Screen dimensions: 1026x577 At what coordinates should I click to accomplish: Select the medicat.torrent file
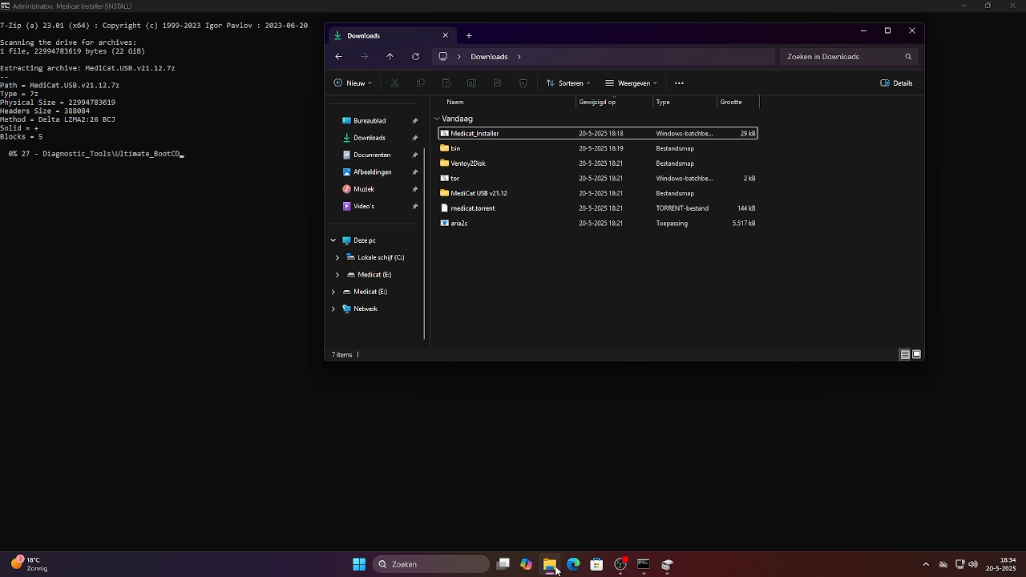coord(598,208)
